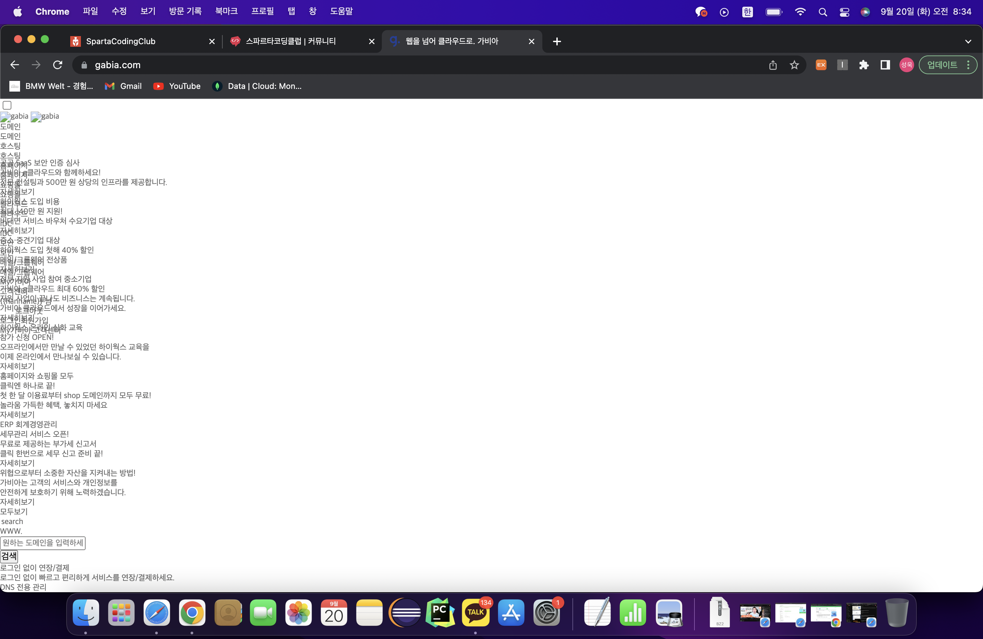The height and width of the screenshot is (639, 983).
Task: Open KakaoTalk in the Dock
Action: point(476,613)
